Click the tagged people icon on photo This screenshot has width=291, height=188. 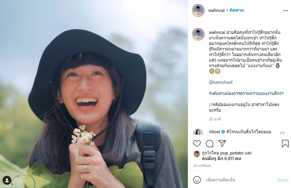click(x=7, y=180)
